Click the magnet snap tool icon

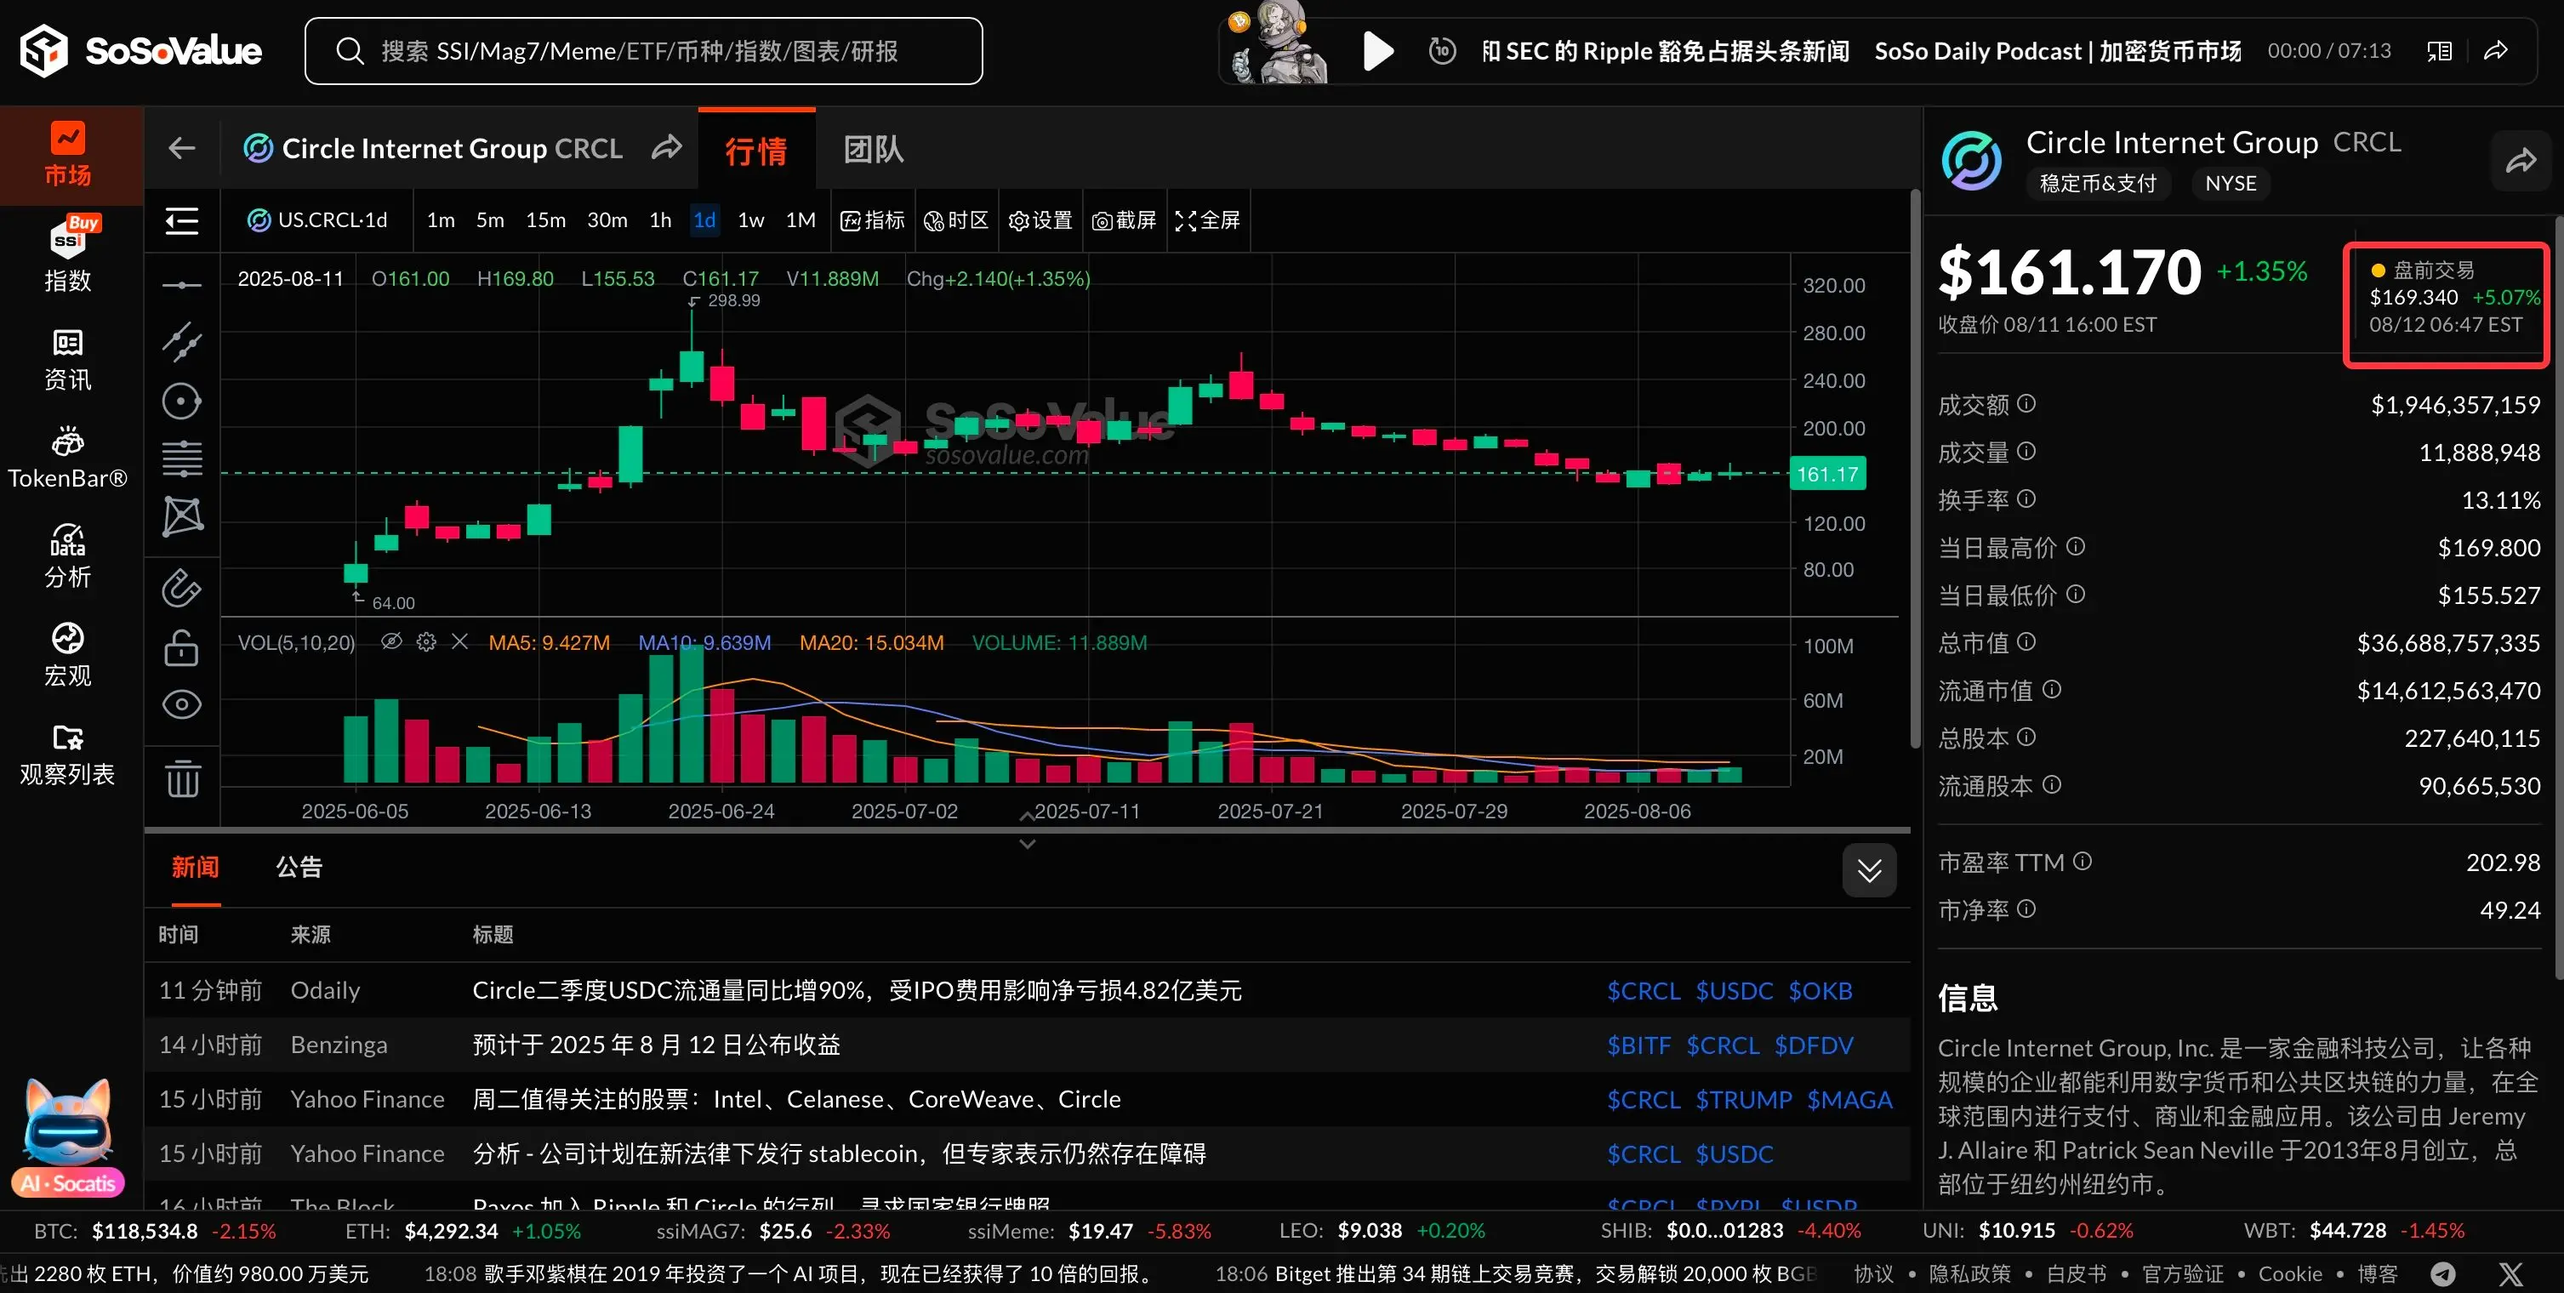click(182, 589)
